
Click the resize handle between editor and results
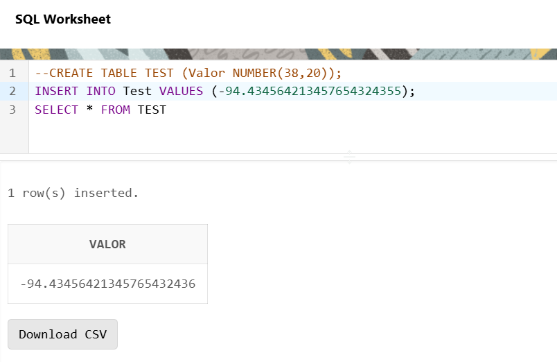pos(350,157)
